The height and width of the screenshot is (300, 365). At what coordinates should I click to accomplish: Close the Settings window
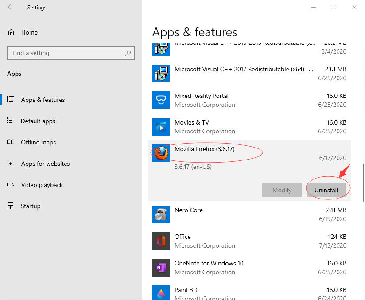pyautogui.click(x=354, y=7)
